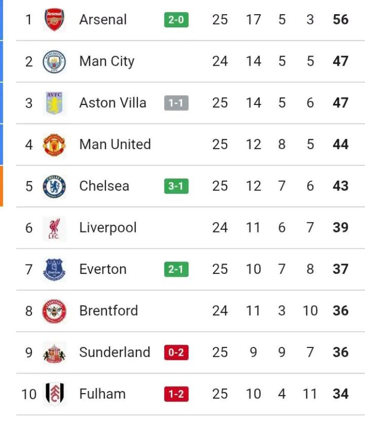Image resolution: width=365 pixels, height=423 pixels.
Task: Select the Brentford row
Action: pos(184,310)
